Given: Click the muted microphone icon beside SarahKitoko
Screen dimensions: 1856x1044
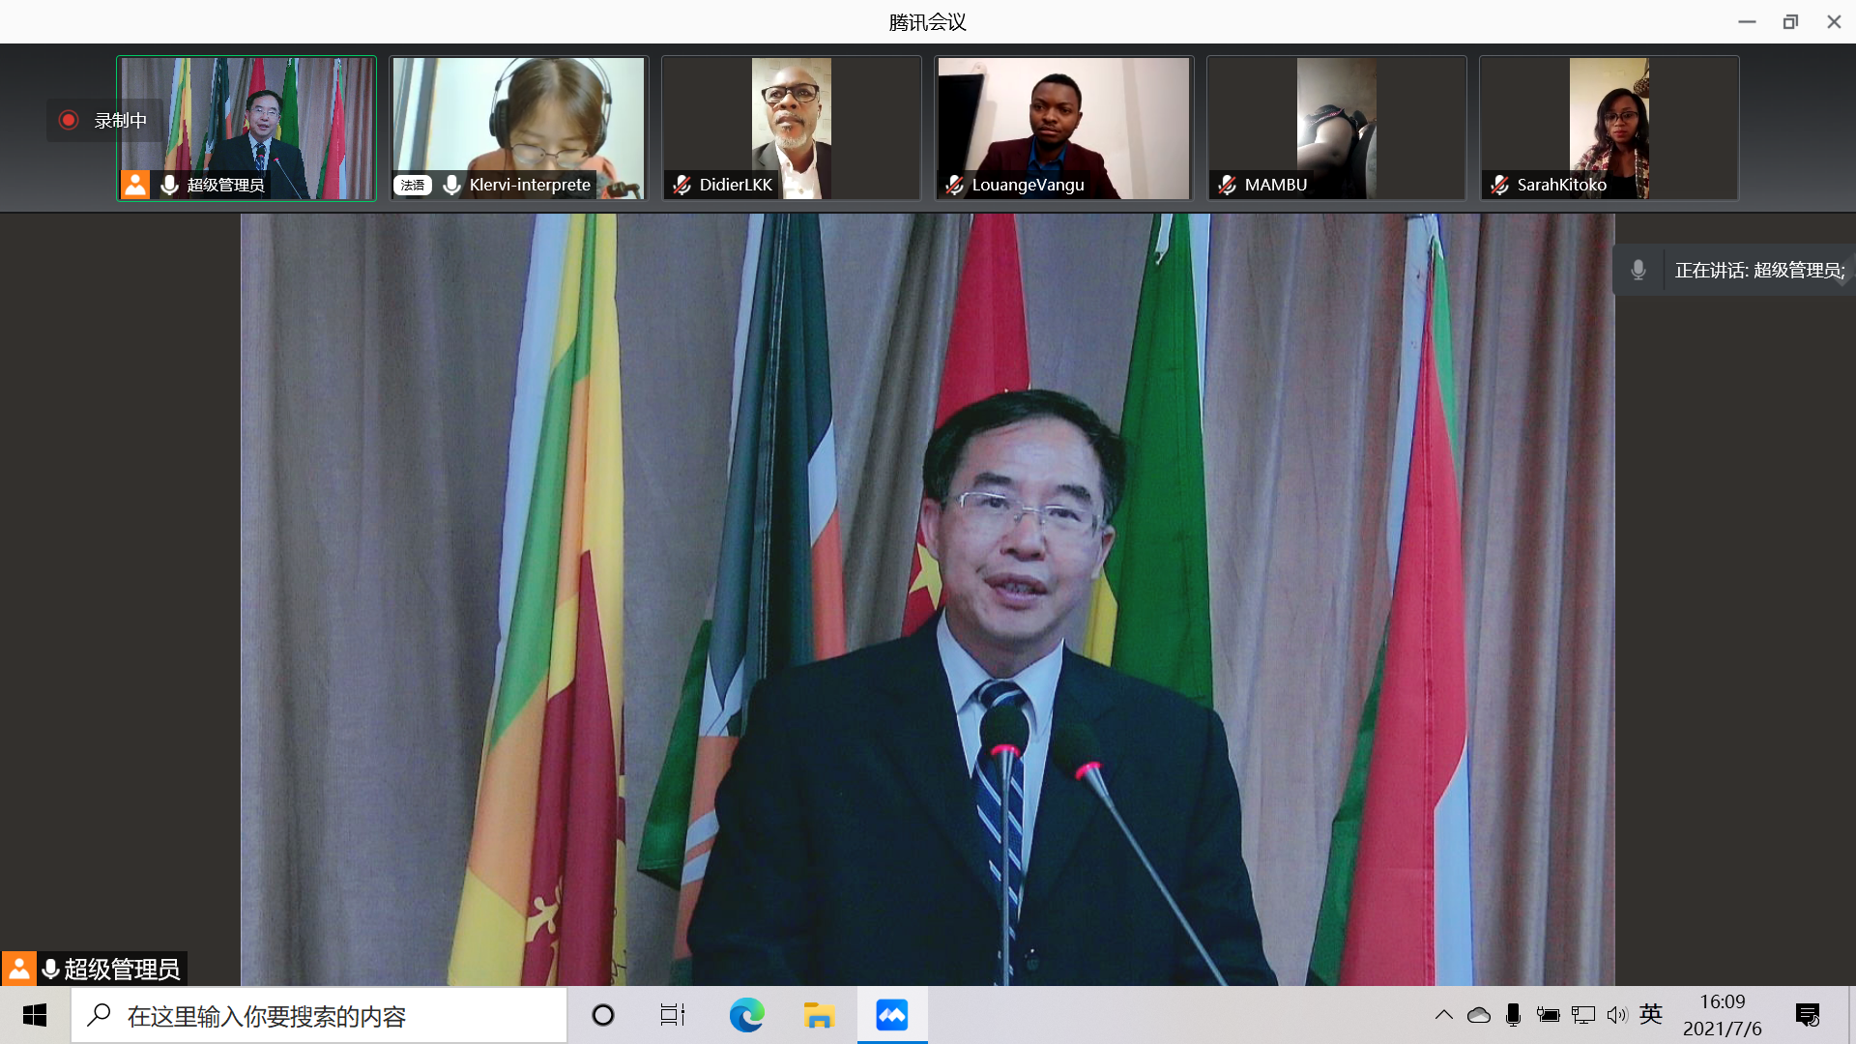Looking at the screenshot, I should (1499, 185).
